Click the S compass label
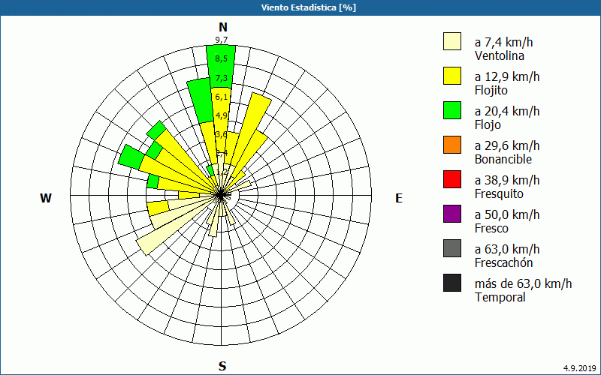 click(x=222, y=366)
